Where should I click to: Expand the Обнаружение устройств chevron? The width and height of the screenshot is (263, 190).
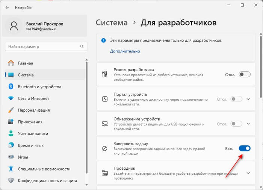pyautogui.click(x=248, y=124)
